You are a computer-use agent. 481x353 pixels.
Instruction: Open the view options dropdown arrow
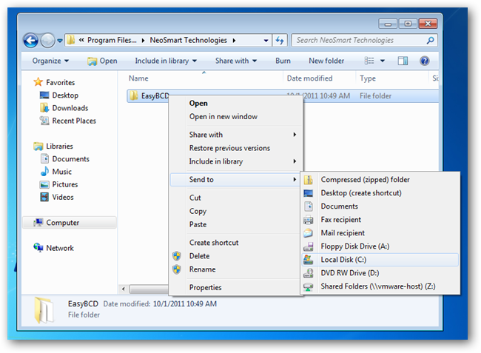383,61
